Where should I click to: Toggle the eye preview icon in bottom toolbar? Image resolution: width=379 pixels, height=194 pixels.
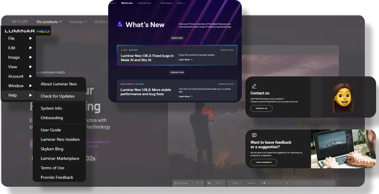coord(209,183)
